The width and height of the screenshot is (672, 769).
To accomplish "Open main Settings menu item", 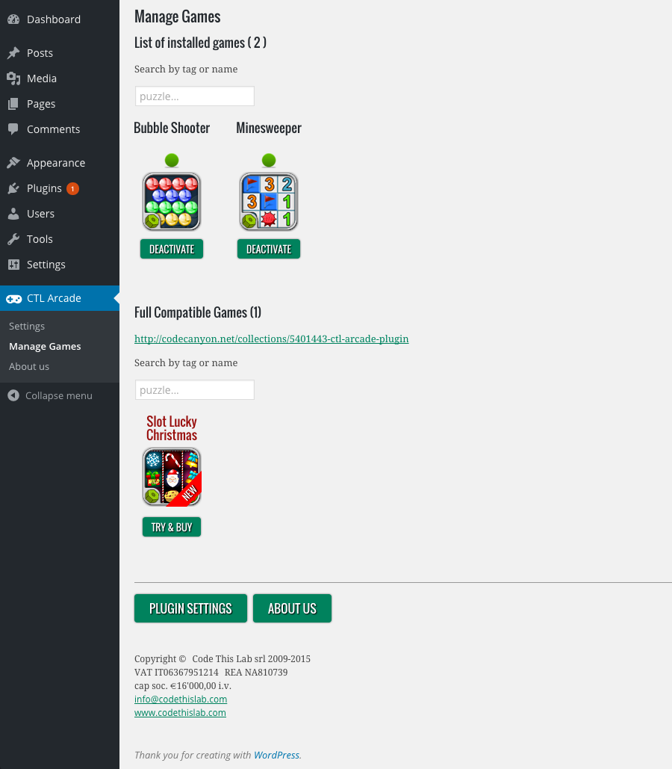I will click(x=60, y=265).
